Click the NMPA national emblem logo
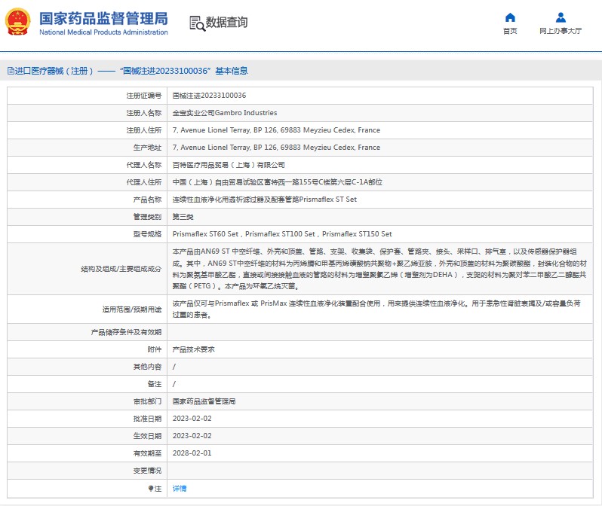This screenshot has width=602, height=506. 19,23
